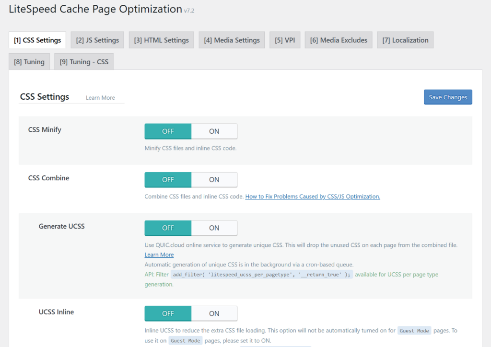Select the Tuning tab
The width and height of the screenshot is (491, 347).
point(29,61)
